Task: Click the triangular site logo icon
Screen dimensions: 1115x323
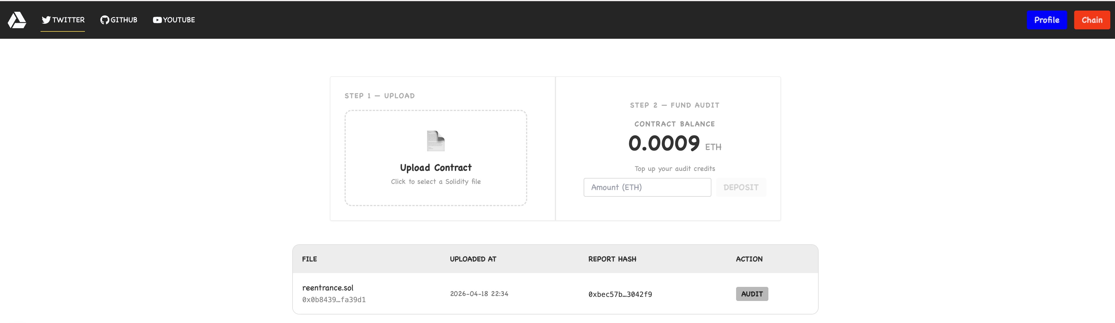Action: coord(17,20)
